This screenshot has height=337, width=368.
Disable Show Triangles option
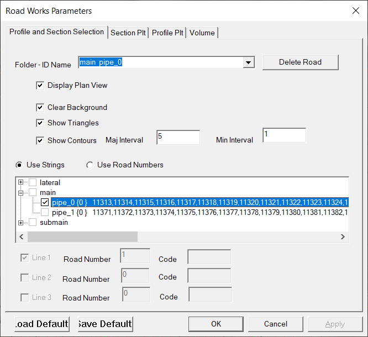click(x=40, y=123)
